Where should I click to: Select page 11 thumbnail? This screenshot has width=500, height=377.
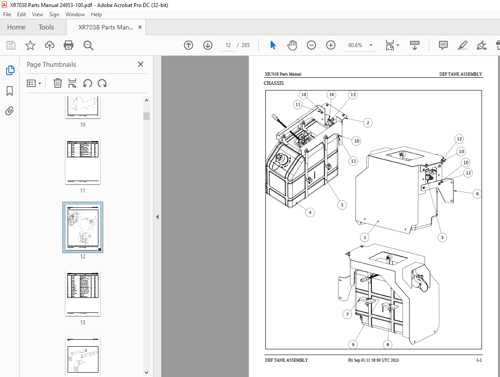pos(83,161)
